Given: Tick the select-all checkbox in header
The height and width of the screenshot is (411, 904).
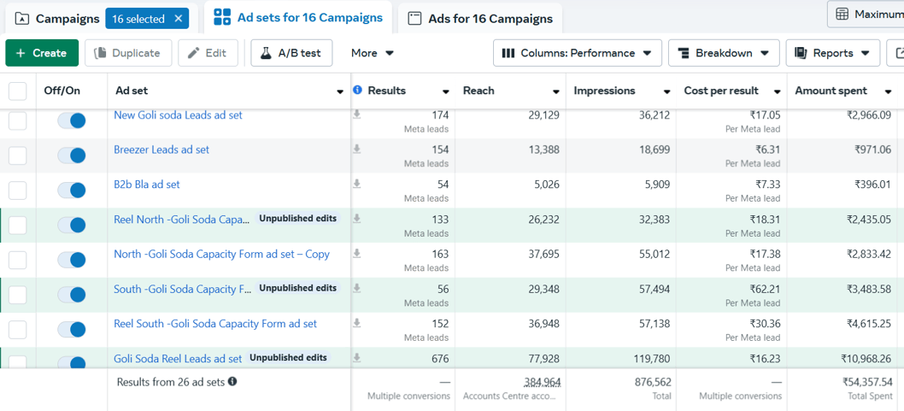Looking at the screenshot, I should click(18, 91).
